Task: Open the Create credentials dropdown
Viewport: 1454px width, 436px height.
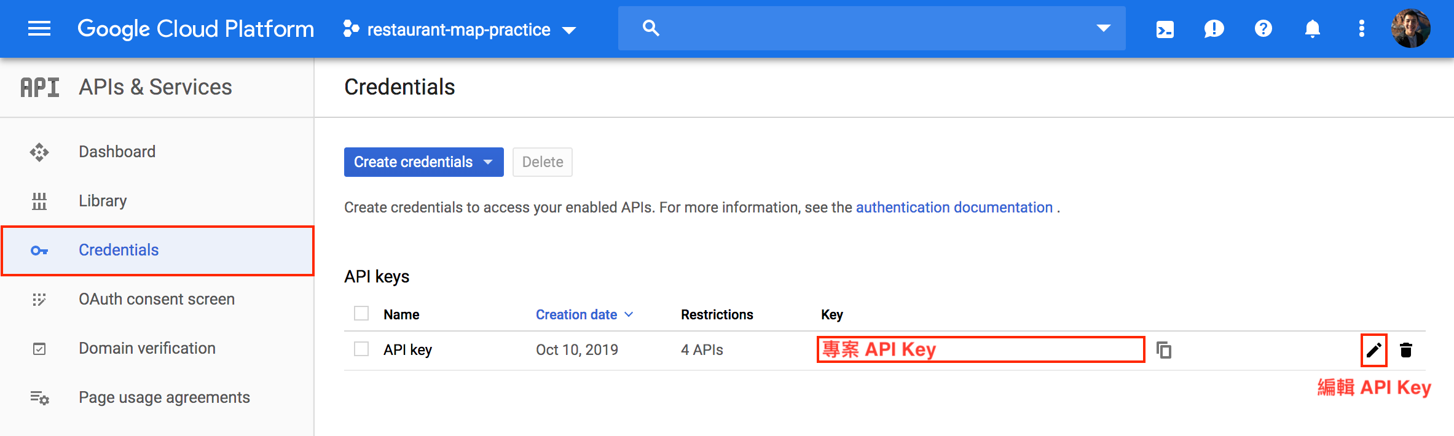Action: [423, 162]
